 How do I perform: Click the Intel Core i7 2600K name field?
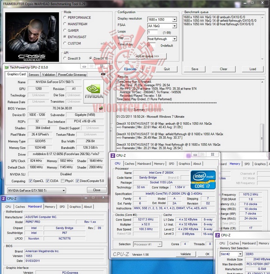tap(161, 173)
